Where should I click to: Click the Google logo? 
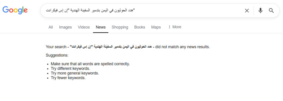click(x=15, y=10)
